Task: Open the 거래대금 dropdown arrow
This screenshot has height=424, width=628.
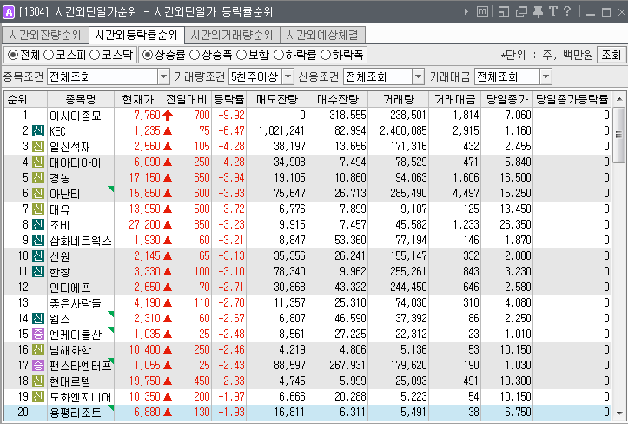Action: click(545, 76)
